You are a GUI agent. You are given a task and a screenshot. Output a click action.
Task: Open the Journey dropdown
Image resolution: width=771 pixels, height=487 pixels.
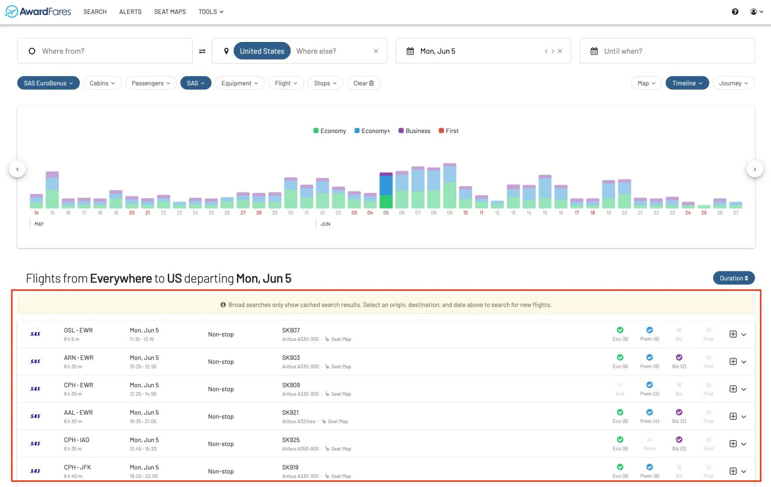pyautogui.click(x=733, y=83)
